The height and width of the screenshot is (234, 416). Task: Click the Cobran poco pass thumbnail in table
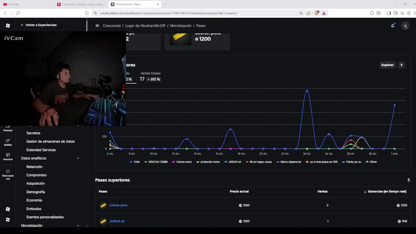pyautogui.click(x=103, y=205)
